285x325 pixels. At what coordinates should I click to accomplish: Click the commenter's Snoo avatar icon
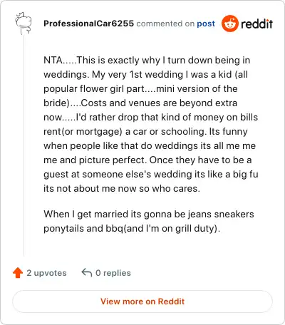(x=24, y=24)
